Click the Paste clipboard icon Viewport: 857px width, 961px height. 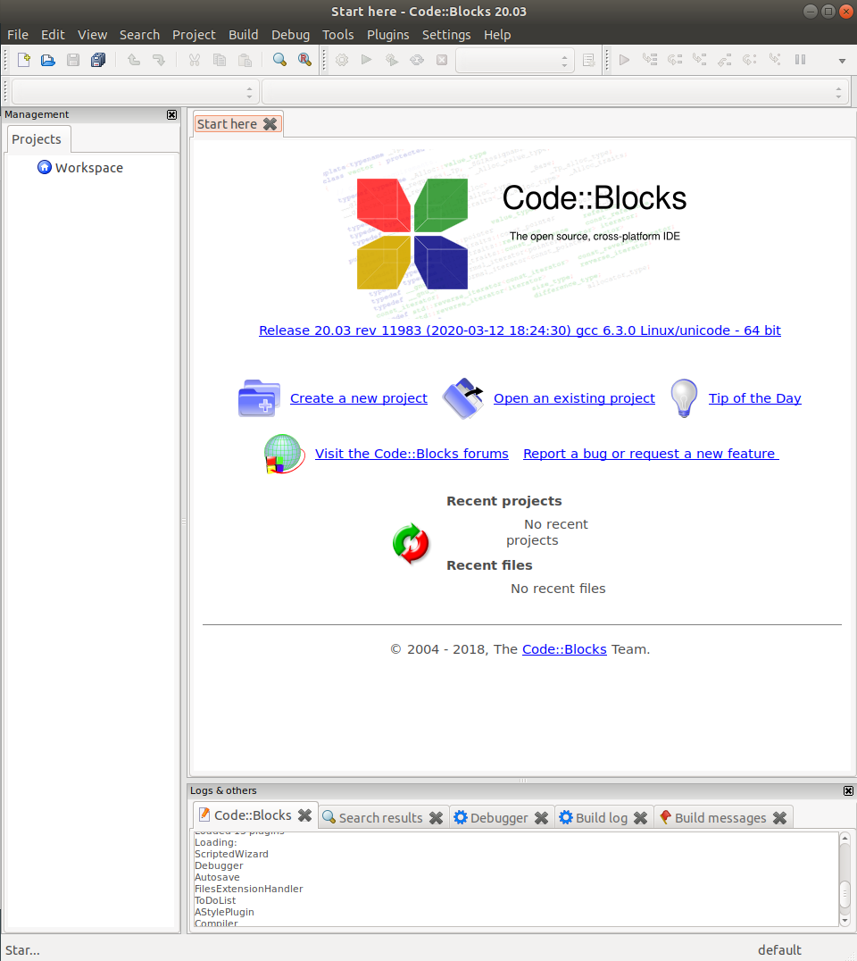[x=245, y=60]
